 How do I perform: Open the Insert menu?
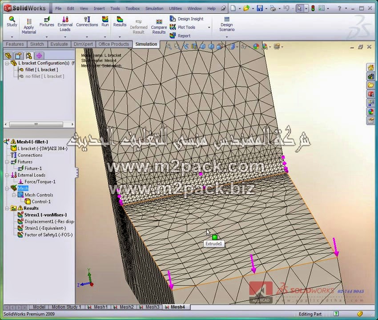pos(99,8)
